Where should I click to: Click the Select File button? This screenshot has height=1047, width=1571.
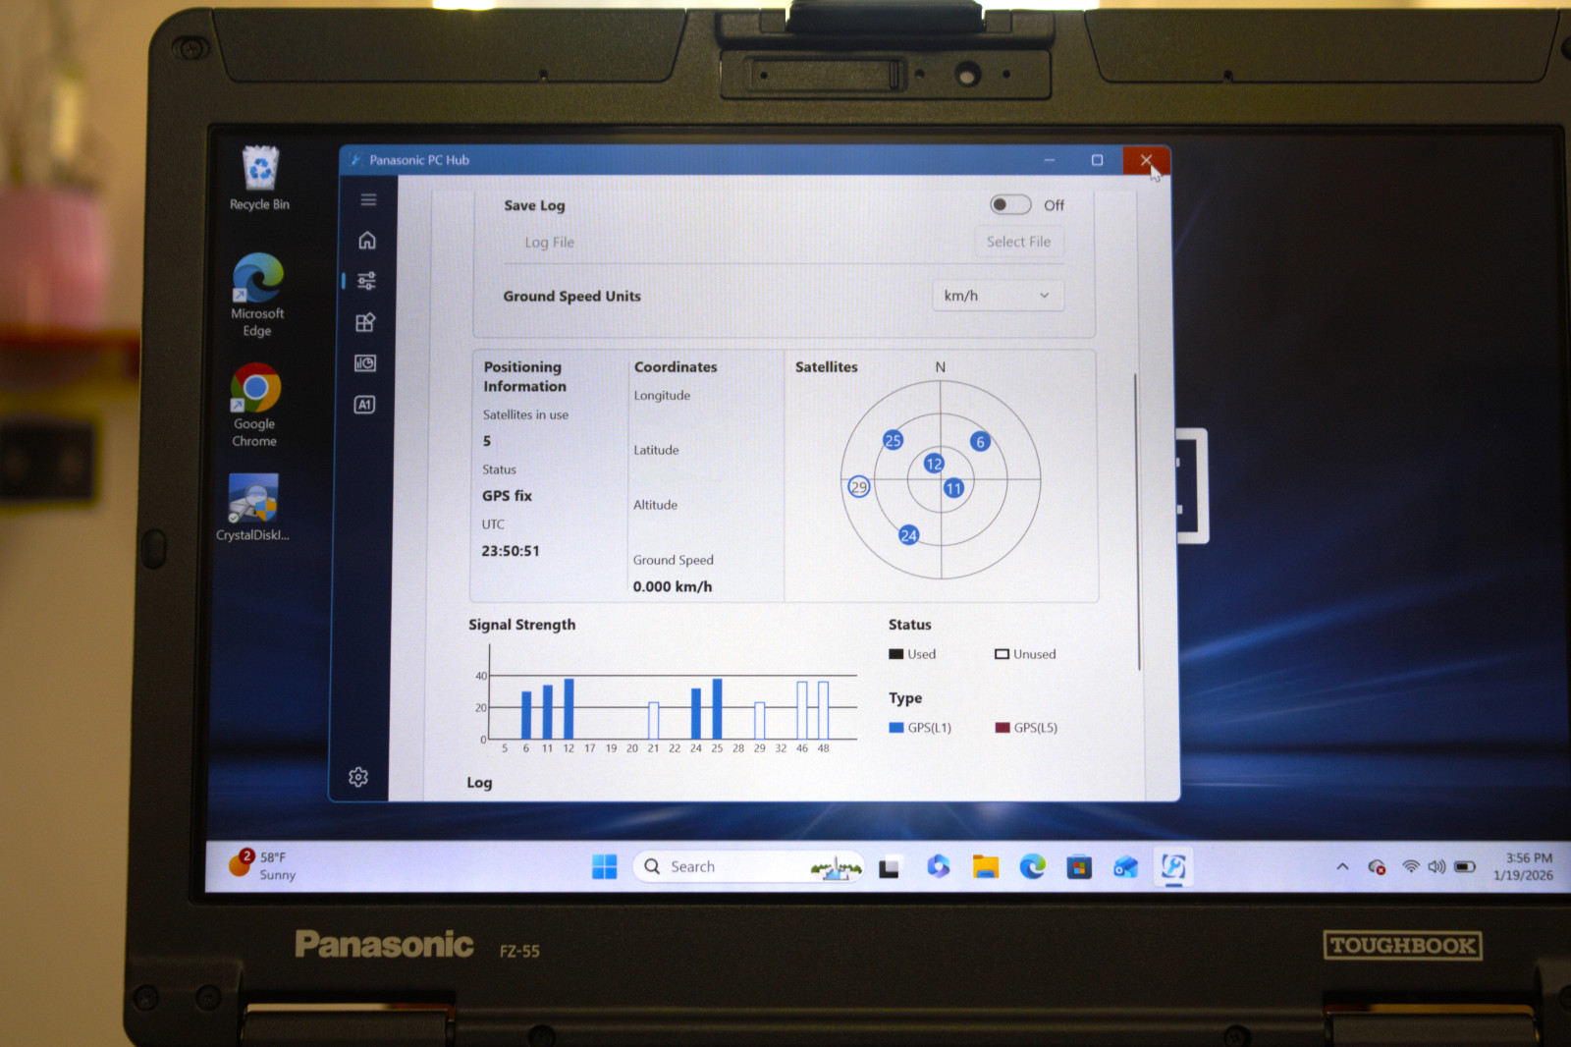tap(1018, 242)
